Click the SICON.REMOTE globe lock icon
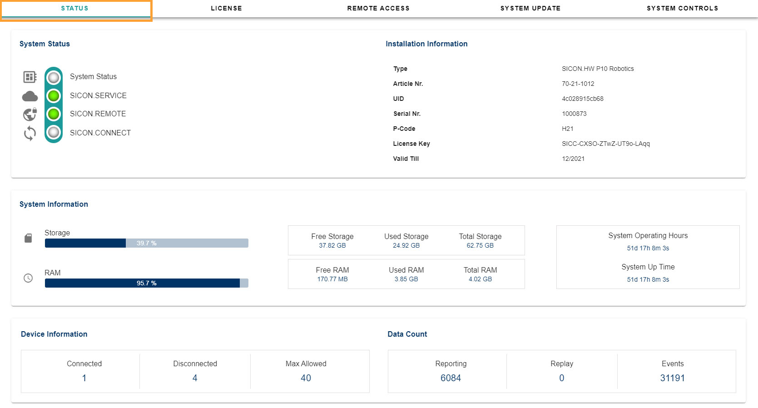Image resolution: width=758 pixels, height=408 pixels. [x=30, y=114]
